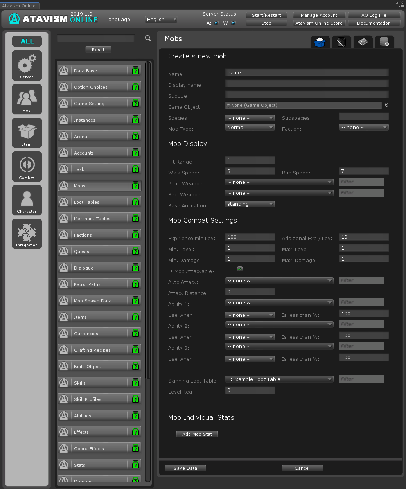Select the Combat crosshair category
The image size is (406, 489).
pyautogui.click(x=27, y=166)
